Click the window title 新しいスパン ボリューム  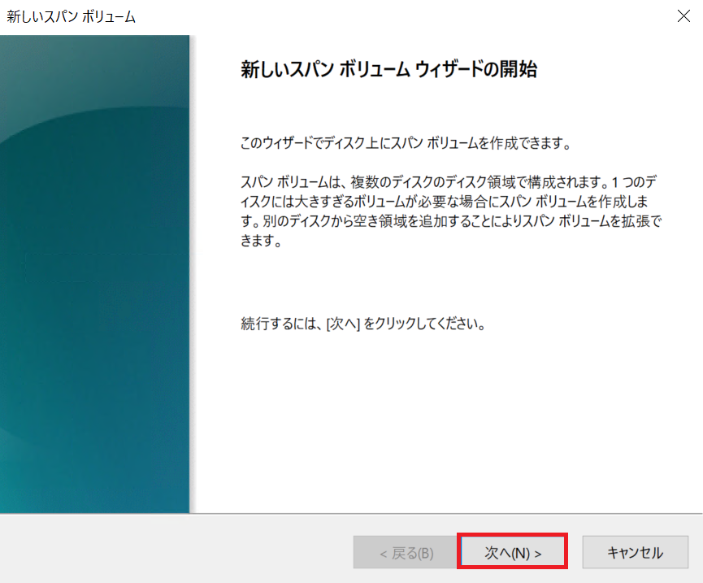tap(69, 15)
